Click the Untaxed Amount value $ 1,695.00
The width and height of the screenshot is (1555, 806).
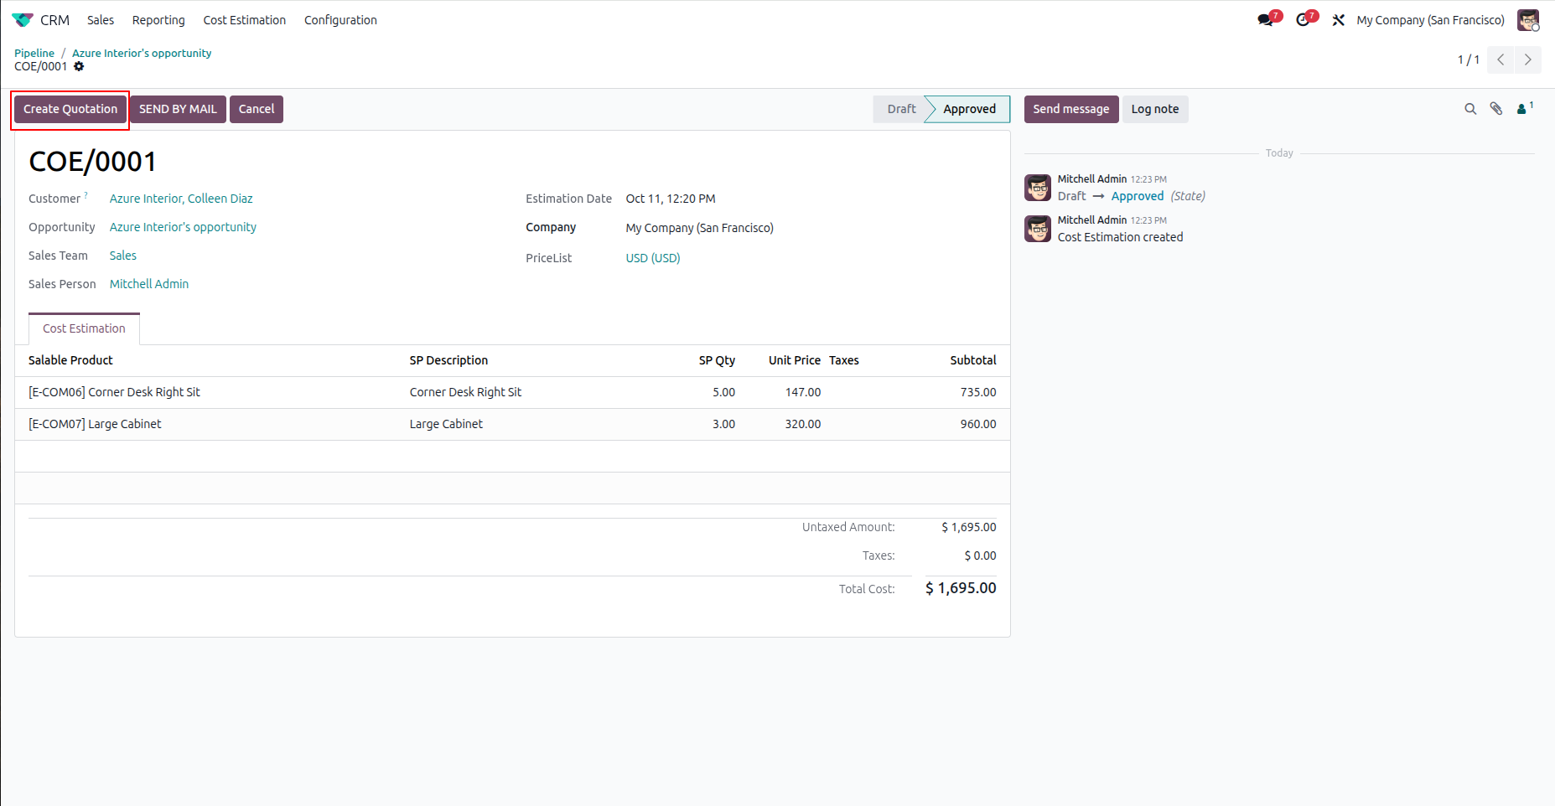[x=969, y=527]
